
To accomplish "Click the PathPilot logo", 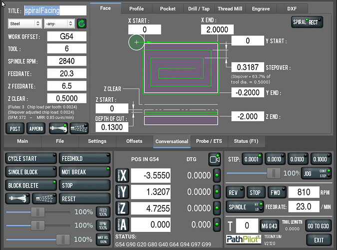I will tap(244, 239).
